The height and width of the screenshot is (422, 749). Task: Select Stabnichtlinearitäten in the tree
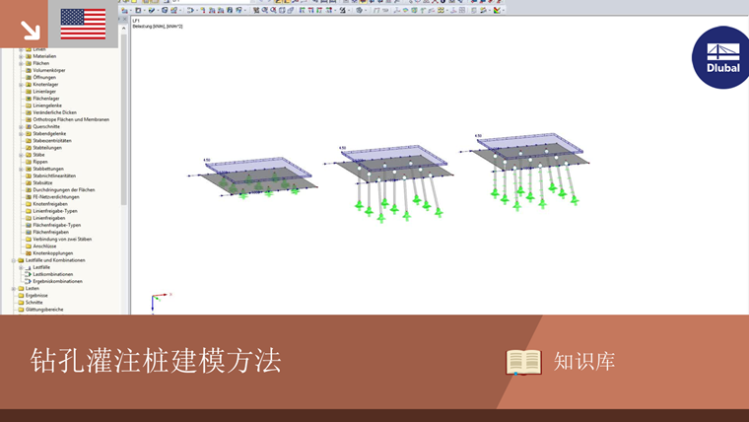[x=54, y=176]
